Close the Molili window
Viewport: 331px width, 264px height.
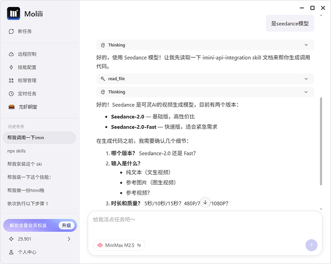click(323, 8)
